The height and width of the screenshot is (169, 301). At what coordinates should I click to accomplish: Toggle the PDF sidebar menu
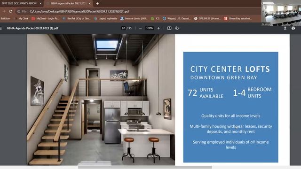1,28
